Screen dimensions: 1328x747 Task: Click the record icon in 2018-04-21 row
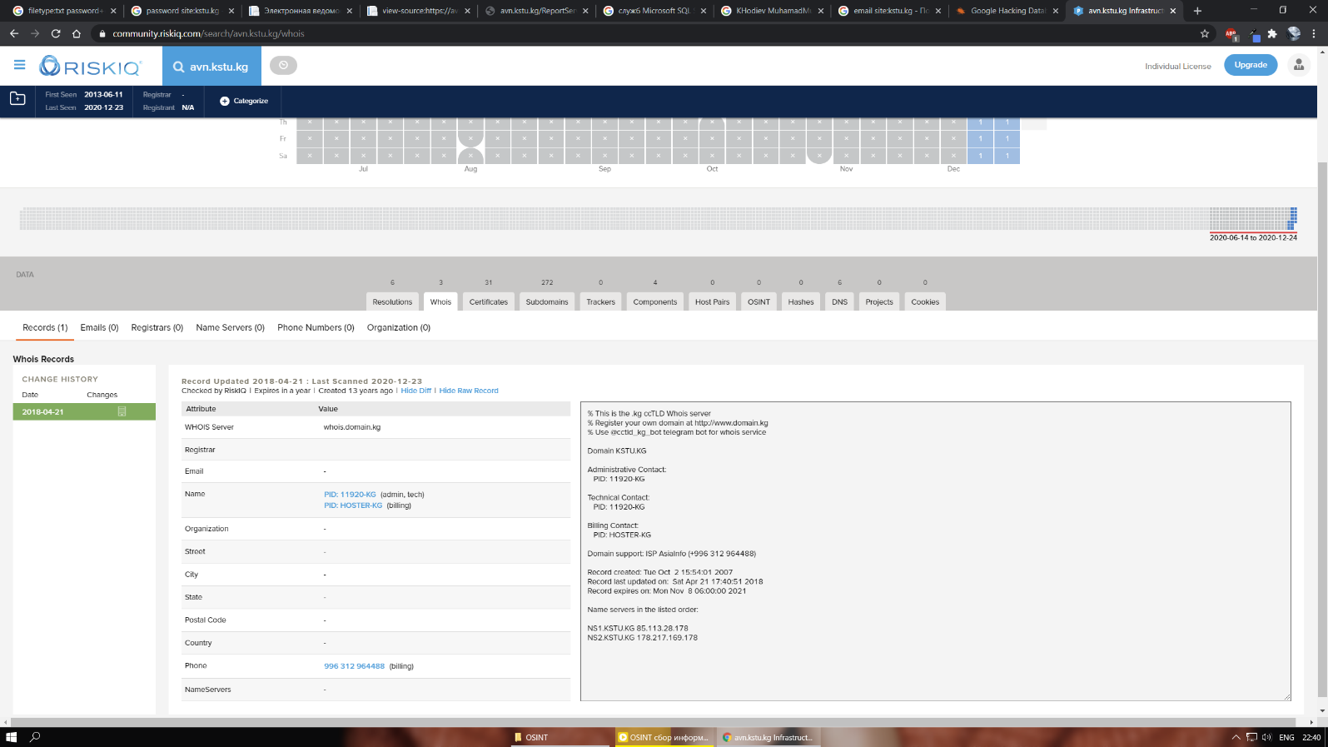[x=122, y=411]
